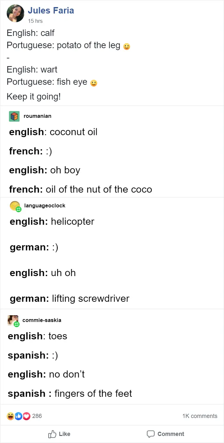Click the thumbs-up outline icon beside Like
The width and height of the screenshot is (224, 443).
(52, 434)
